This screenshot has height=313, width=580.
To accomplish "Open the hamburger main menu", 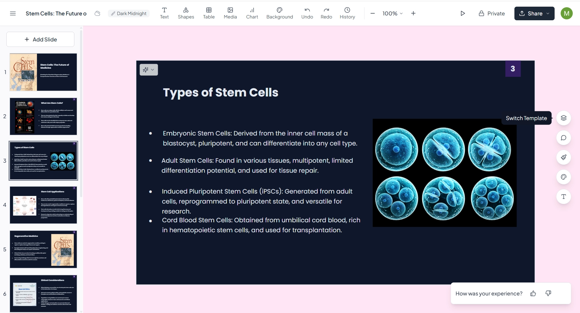I will (13, 14).
